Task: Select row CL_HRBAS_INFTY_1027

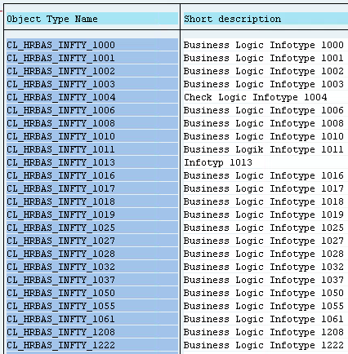Action: click(92, 241)
